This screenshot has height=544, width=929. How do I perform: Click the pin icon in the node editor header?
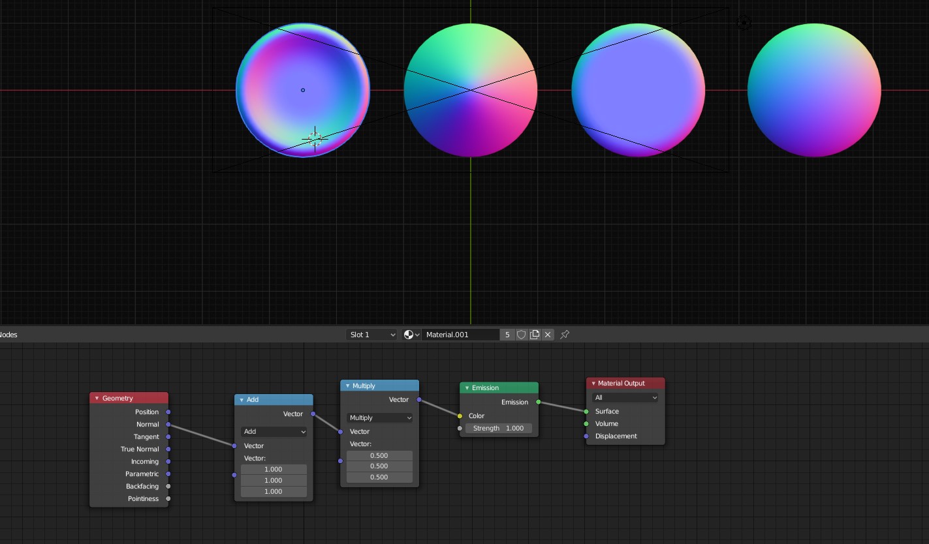563,334
